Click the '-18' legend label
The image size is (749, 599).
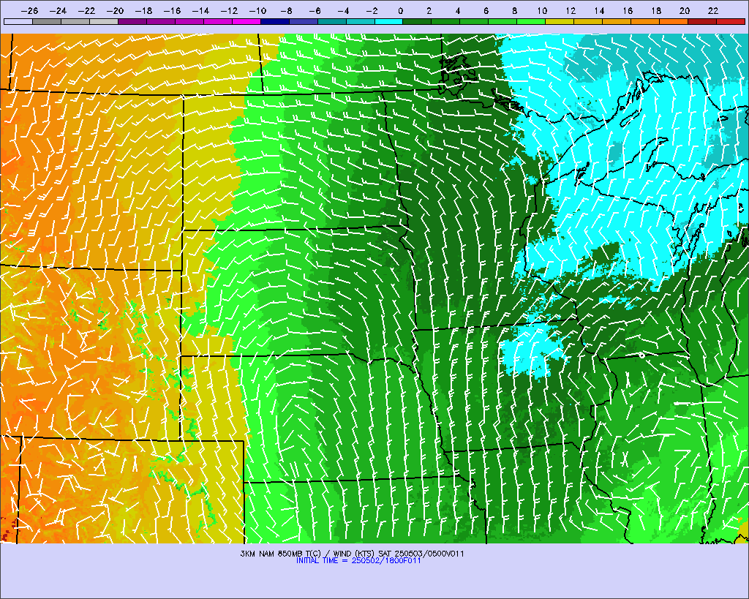(143, 10)
